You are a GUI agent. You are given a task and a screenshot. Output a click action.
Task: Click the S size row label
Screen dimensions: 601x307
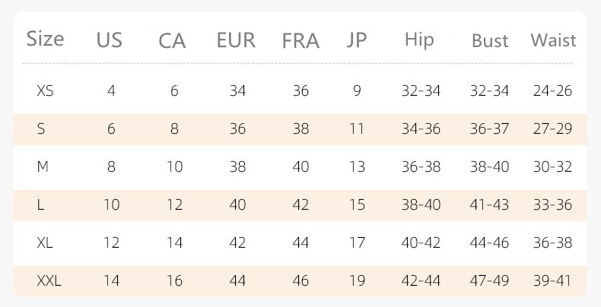[x=41, y=129]
